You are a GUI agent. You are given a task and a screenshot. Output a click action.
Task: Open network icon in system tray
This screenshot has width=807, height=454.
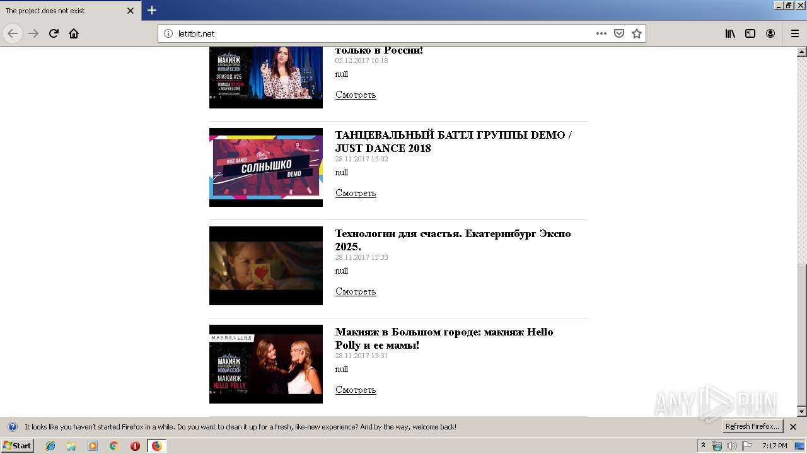tap(717, 446)
